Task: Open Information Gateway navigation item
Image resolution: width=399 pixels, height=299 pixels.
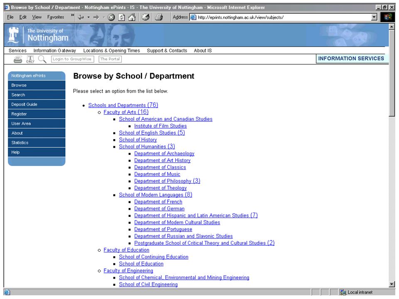Action: 55,51
